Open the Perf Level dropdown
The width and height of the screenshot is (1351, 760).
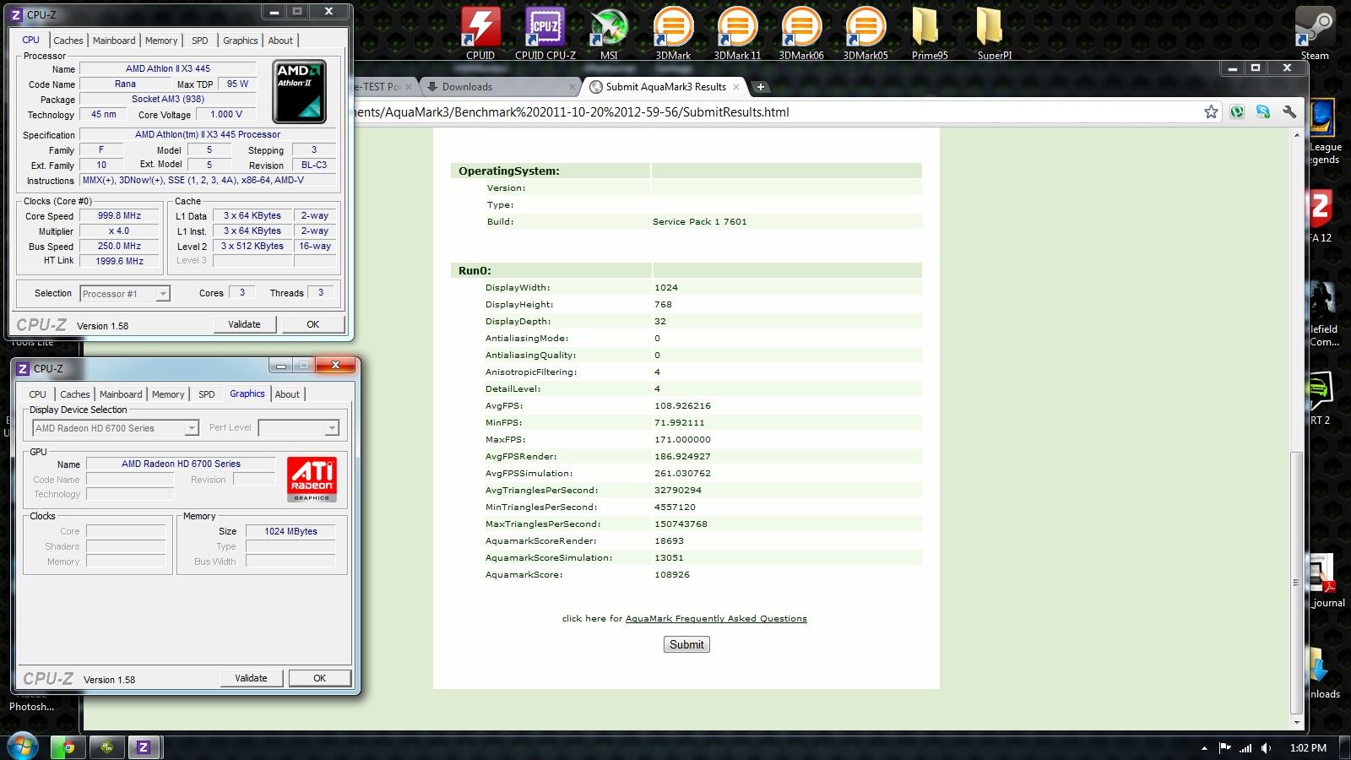pos(298,428)
